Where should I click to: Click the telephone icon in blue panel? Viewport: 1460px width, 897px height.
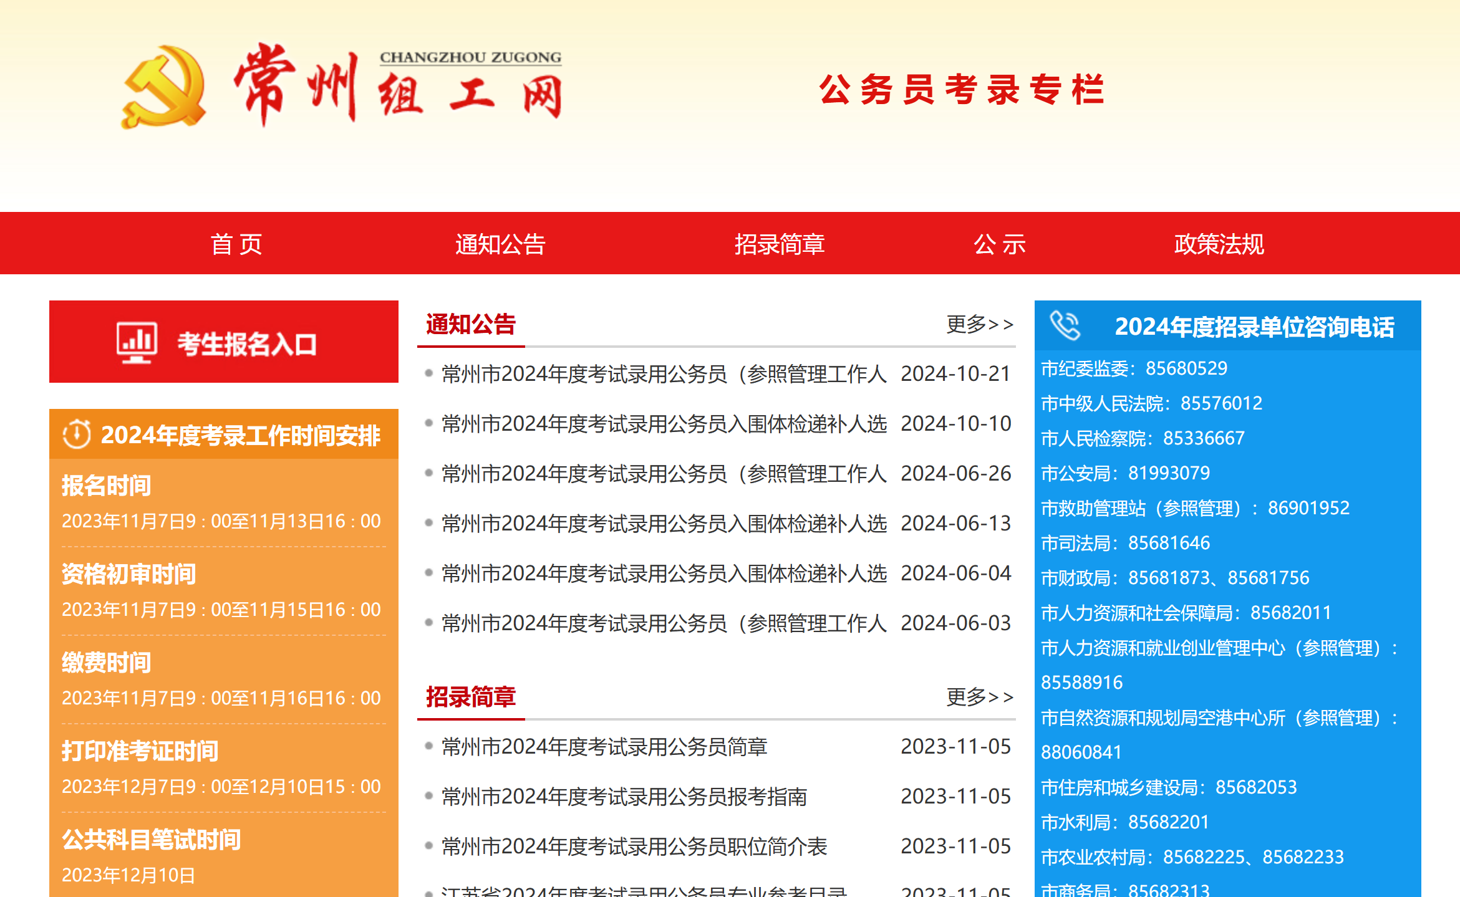point(1065,326)
